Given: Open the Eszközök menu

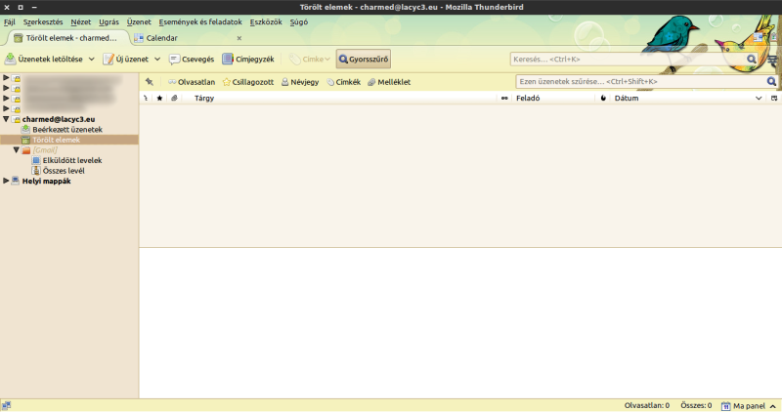Looking at the screenshot, I should 266,21.
